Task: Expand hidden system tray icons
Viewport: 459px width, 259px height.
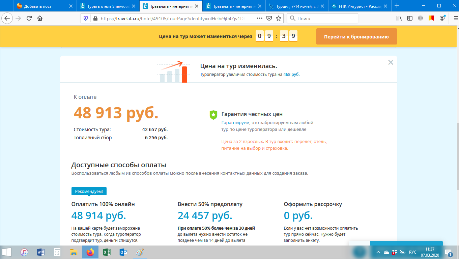Action: [378, 252]
